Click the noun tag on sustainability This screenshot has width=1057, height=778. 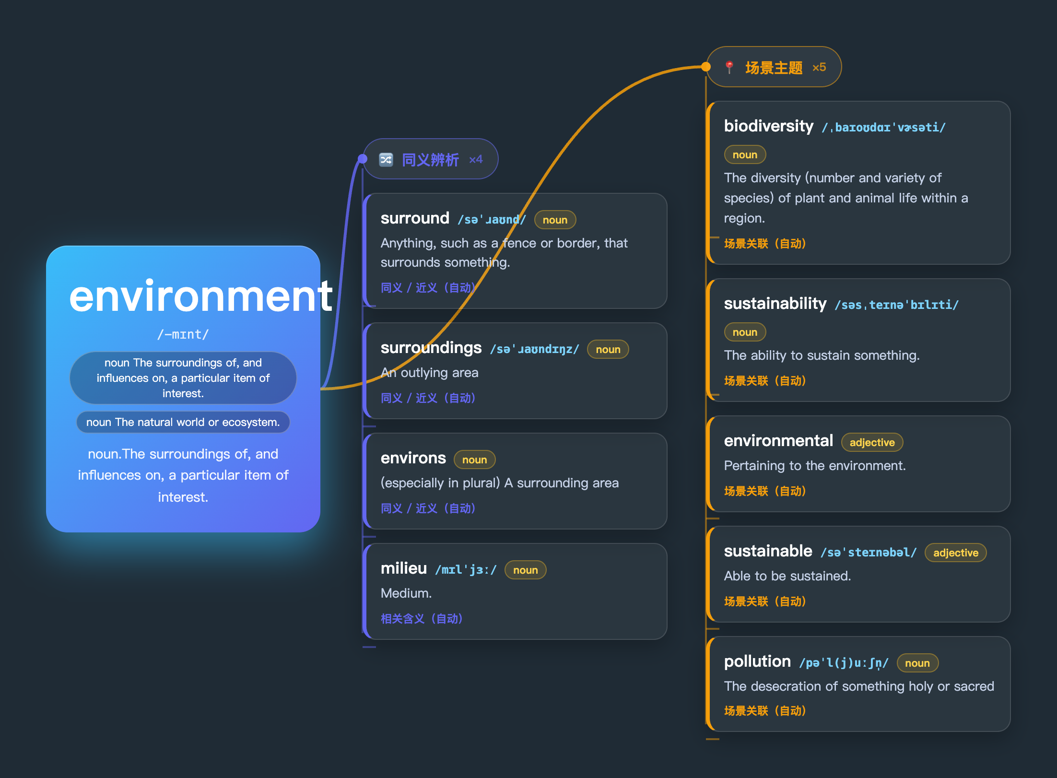click(745, 332)
